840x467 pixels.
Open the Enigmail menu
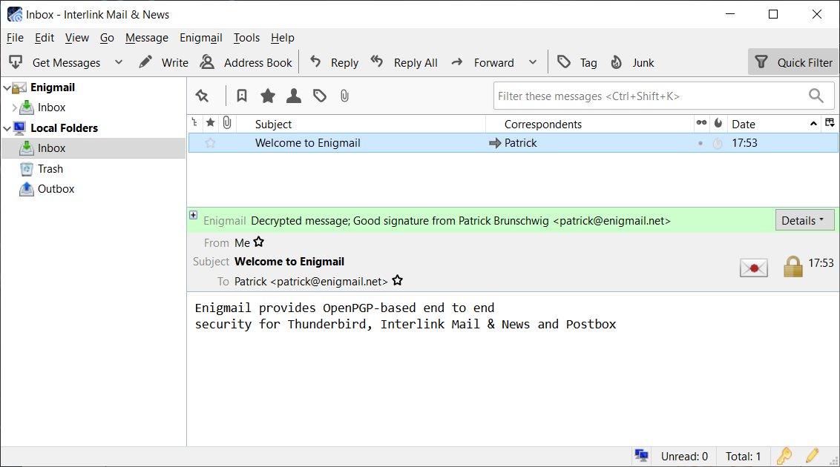[201, 38]
